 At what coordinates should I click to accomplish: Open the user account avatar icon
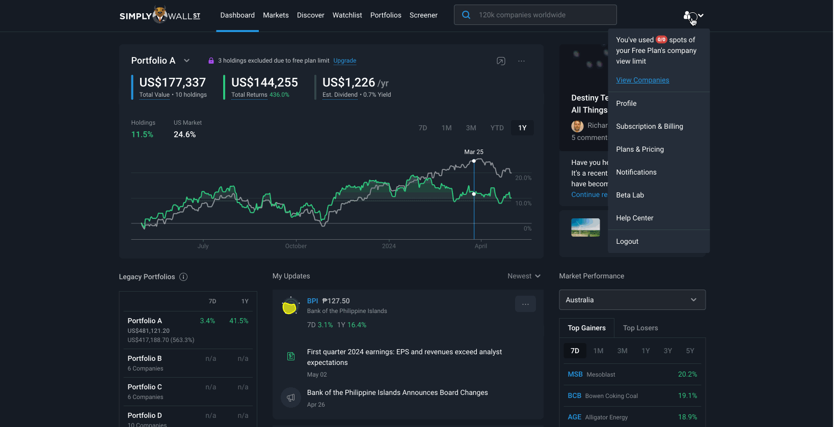(x=689, y=16)
